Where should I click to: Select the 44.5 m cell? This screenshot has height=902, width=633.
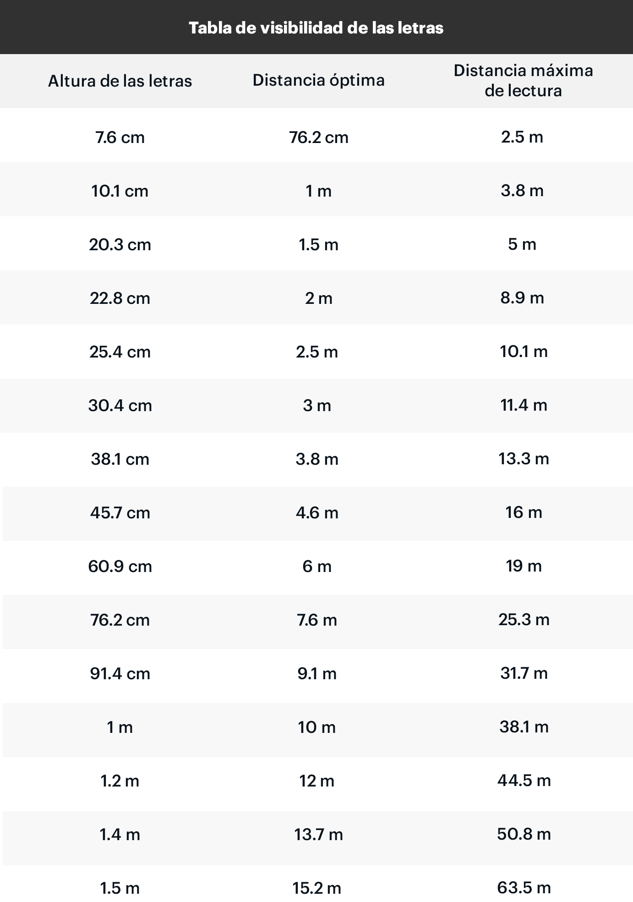coord(524,781)
